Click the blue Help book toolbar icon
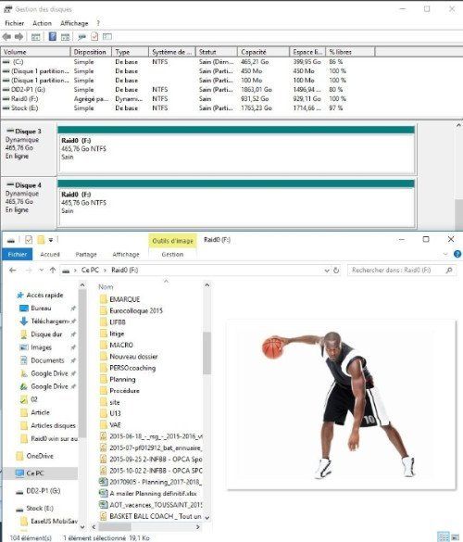The width and height of the screenshot is (463, 542). (x=53, y=36)
